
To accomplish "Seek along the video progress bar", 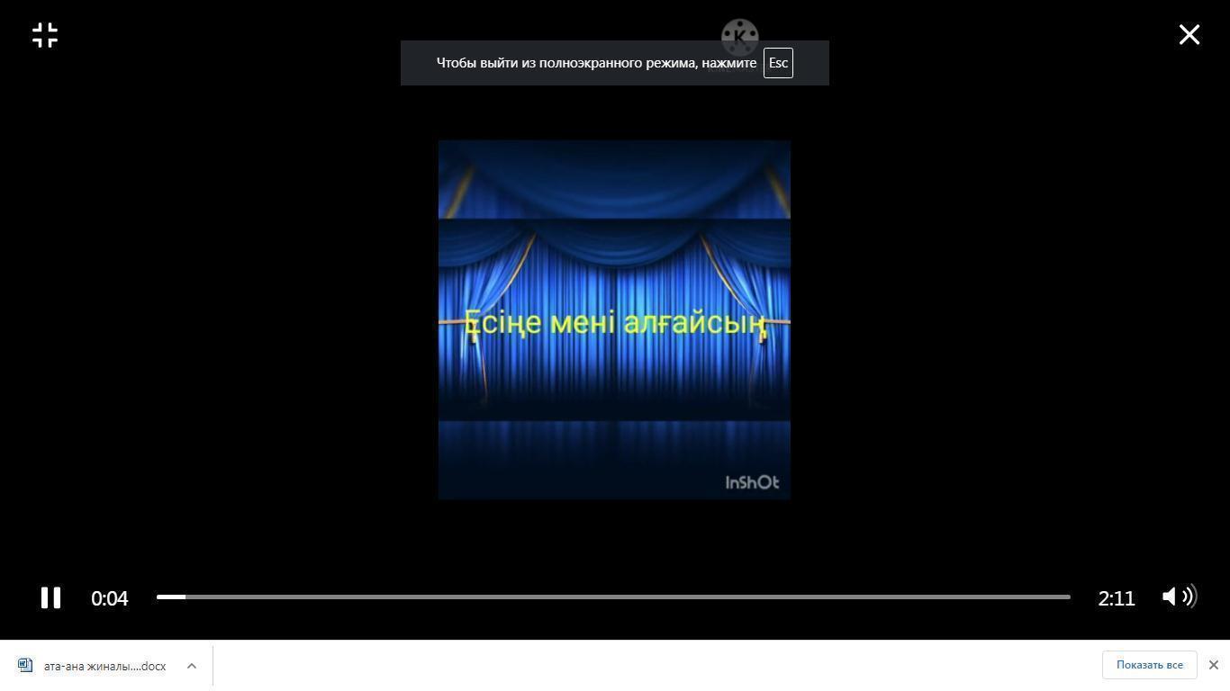I will (x=613, y=597).
